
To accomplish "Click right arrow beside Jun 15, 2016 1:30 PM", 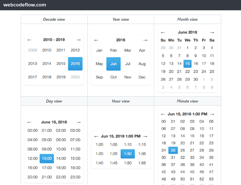I will click(212, 114).
